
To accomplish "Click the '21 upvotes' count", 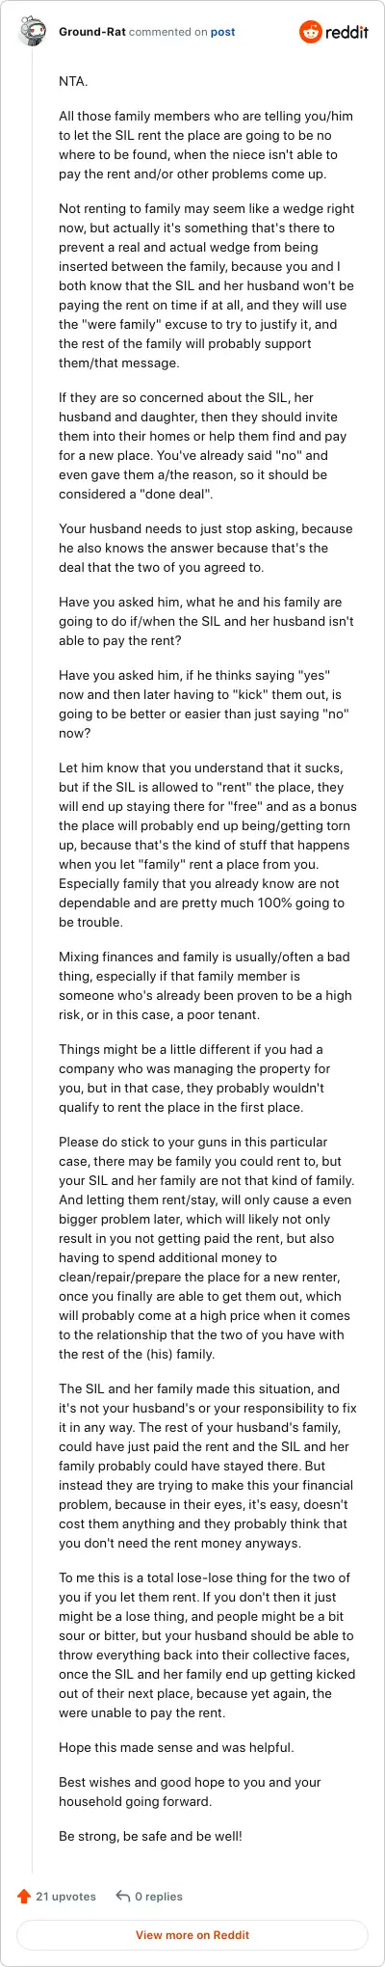I will point(65,1896).
